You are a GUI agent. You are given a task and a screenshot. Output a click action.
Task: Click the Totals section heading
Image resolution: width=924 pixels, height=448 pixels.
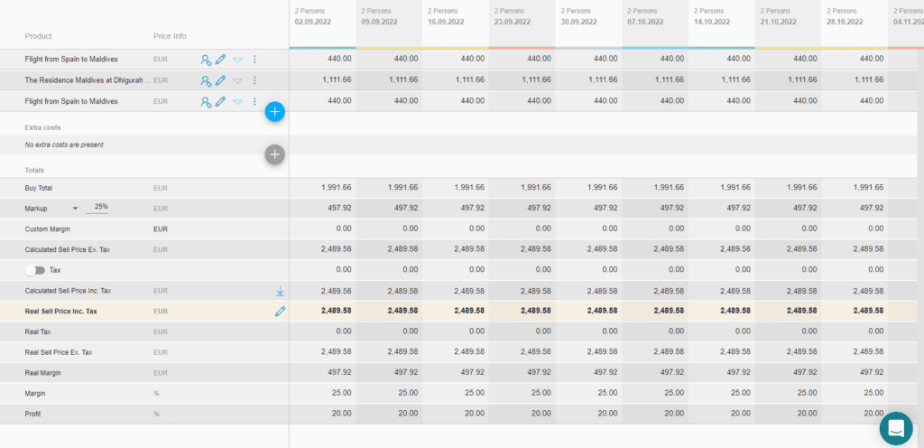tap(35, 171)
